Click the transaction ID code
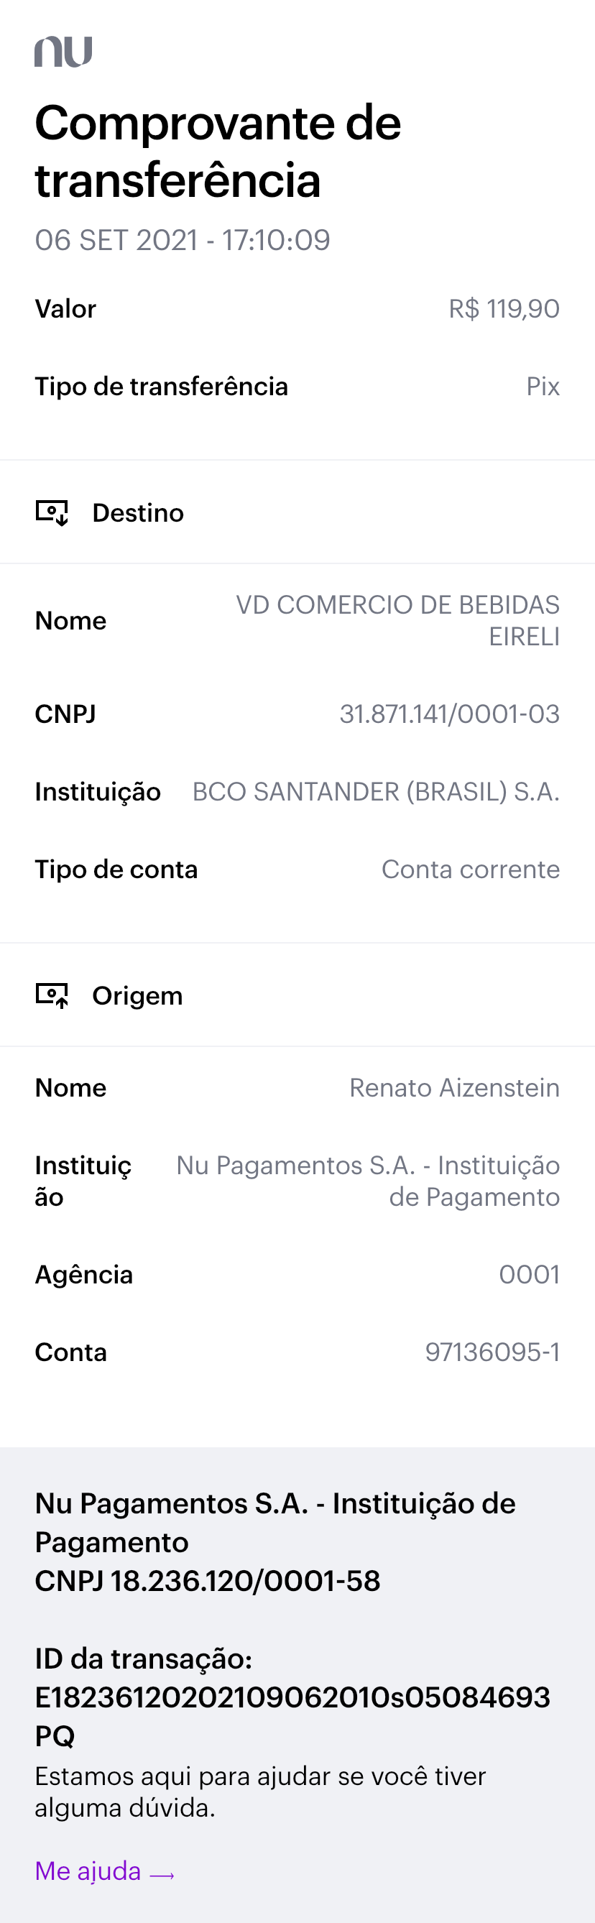 coord(292,1715)
